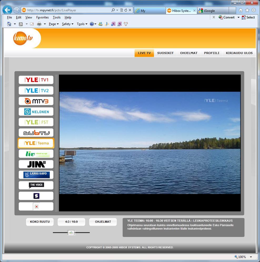Click KIRJAUDU ULOS to log out
This screenshot has width=260, height=262.
(239, 53)
